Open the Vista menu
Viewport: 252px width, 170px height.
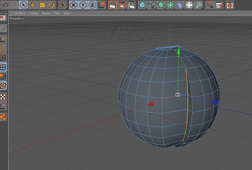(x=66, y=13)
